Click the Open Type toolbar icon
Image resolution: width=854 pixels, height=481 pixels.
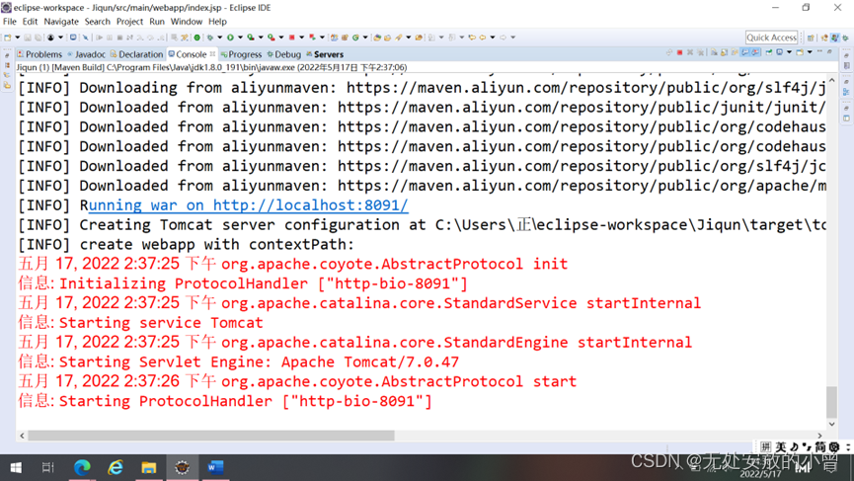coord(377,38)
